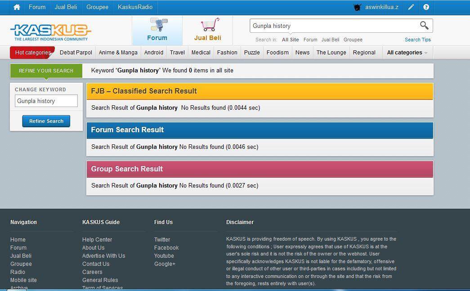This screenshot has height=291, width=470.
Task: Open the Help Center footer link
Action: (97, 239)
